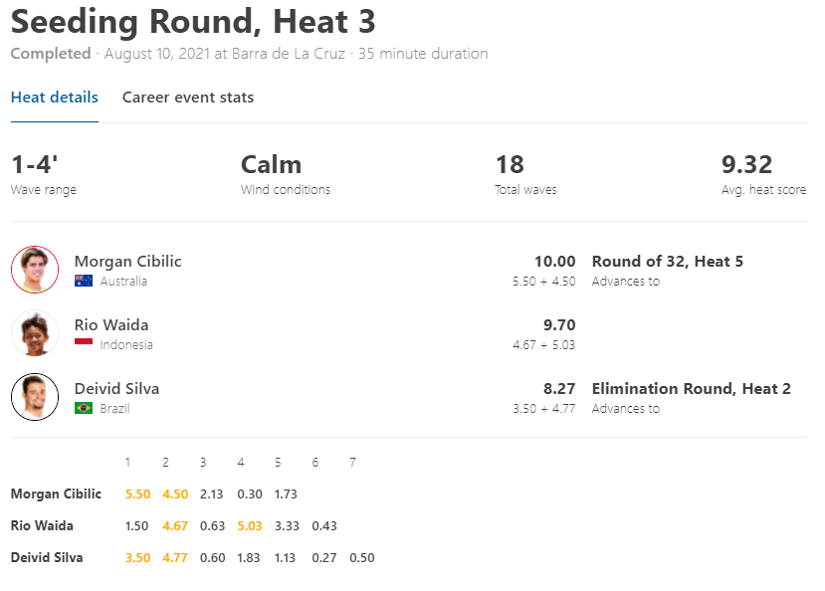Click the Indonesia flag icon
The image size is (825, 591).
click(x=84, y=344)
